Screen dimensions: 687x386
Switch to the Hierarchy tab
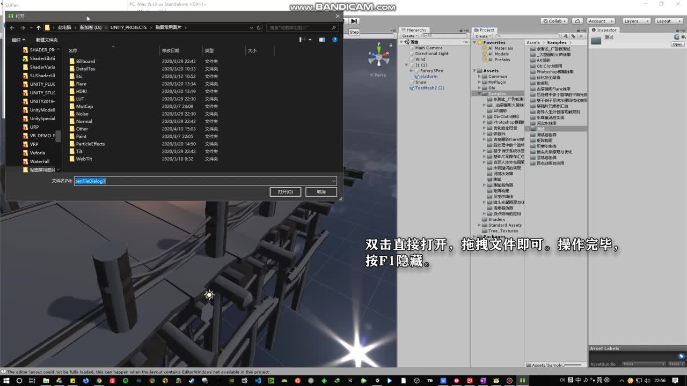tap(414, 30)
